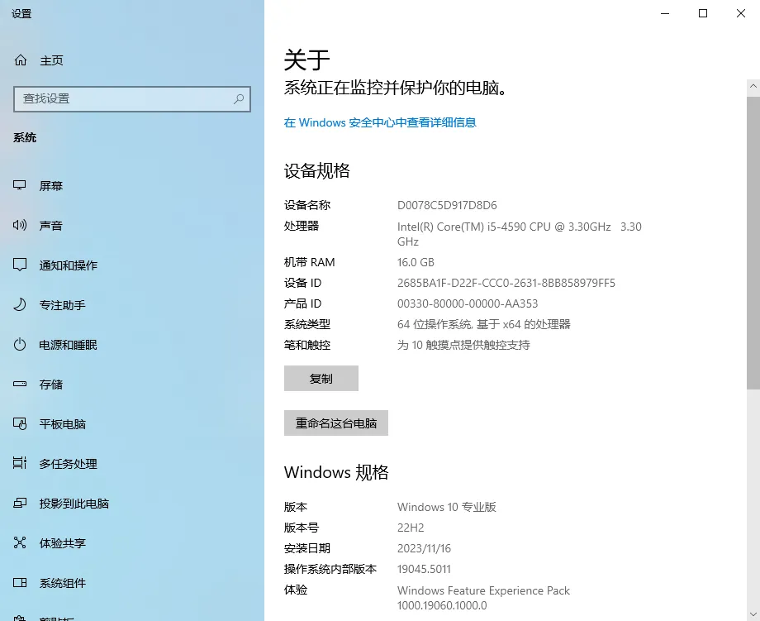The height and width of the screenshot is (621, 760).
Task: Click the 专注助手 moon icon
Action: [x=19, y=304]
